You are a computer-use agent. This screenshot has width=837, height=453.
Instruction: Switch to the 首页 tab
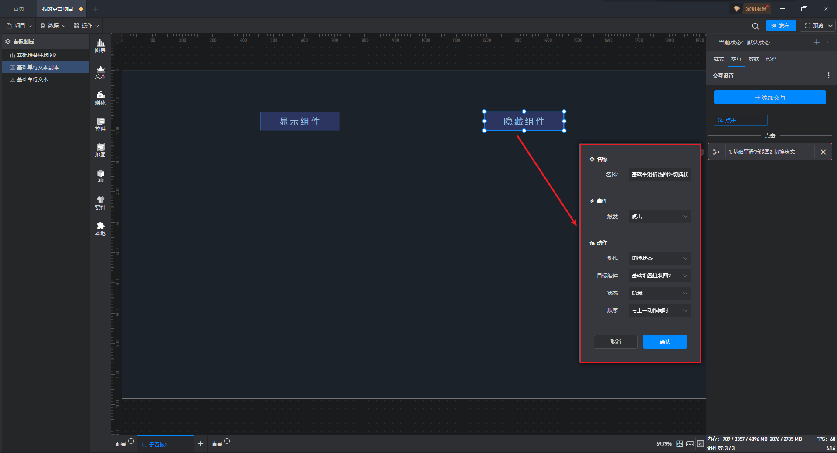tap(19, 9)
